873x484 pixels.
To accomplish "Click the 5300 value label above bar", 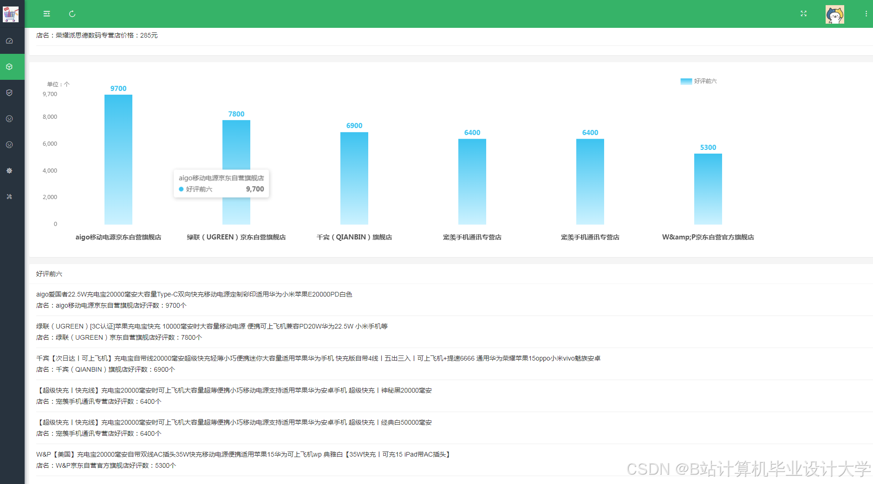I will click(x=708, y=148).
